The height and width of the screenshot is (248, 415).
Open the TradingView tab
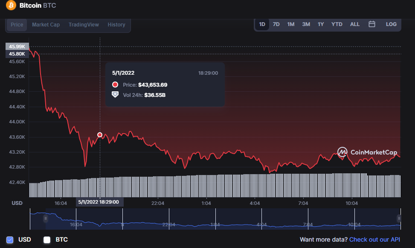84,25
